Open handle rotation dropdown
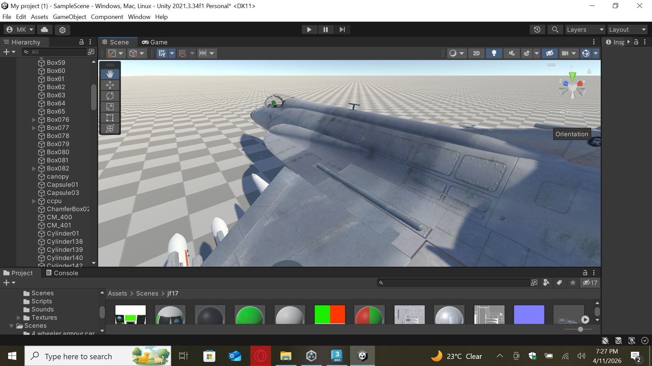Viewport: 652px width, 366px height. coord(137,53)
